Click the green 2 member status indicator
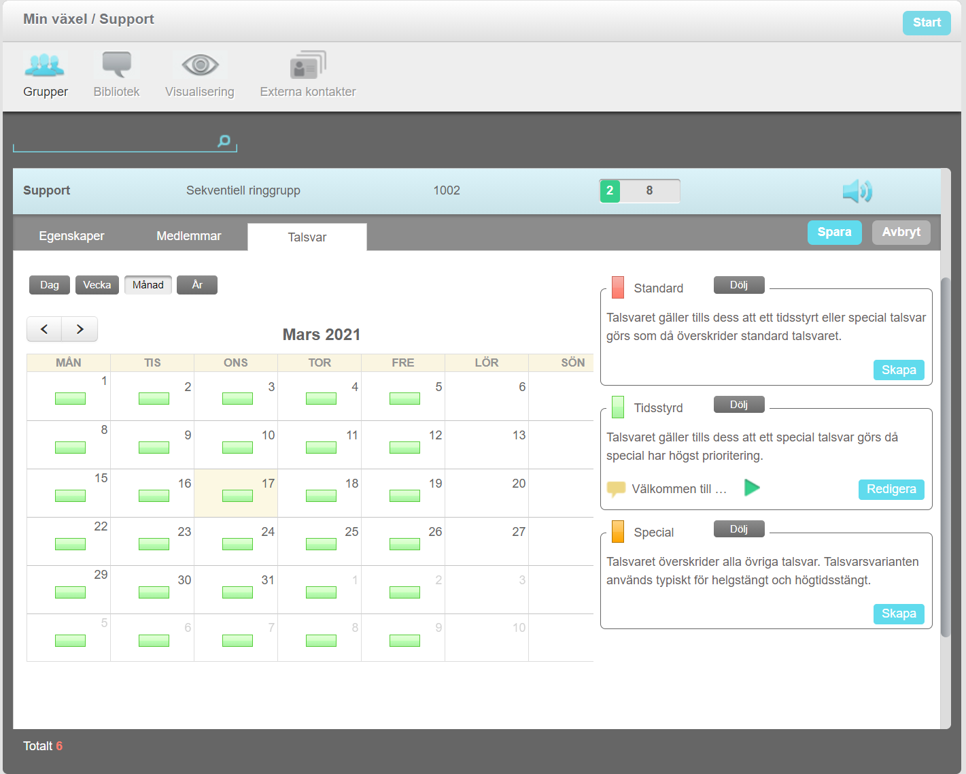966x774 pixels. [x=610, y=191]
